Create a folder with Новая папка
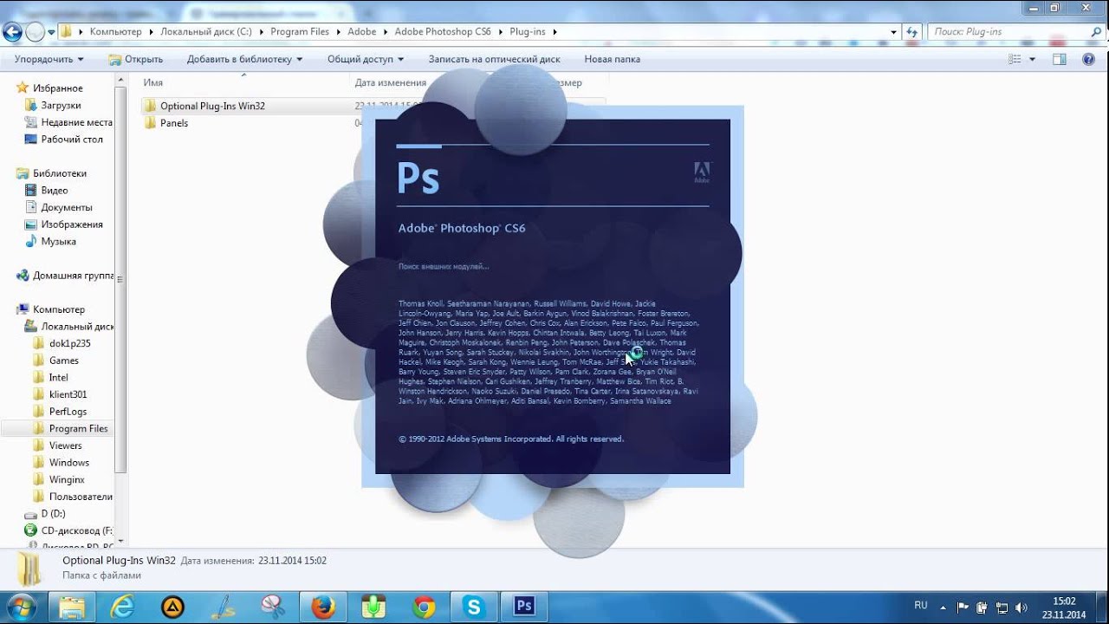This screenshot has width=1109, height=624. (x=613, y=59)
